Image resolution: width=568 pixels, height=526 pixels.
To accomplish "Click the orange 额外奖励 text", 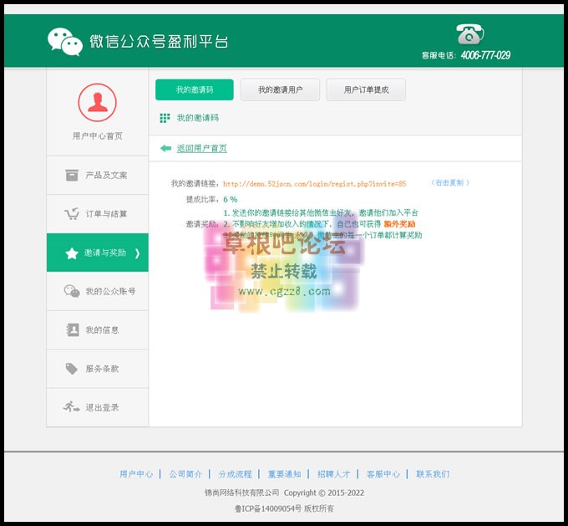I will click(399, 224).
